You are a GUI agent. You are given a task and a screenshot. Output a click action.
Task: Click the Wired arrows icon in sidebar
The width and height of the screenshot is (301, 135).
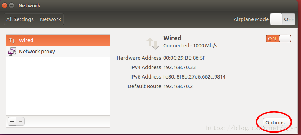[x=12, y=40]
